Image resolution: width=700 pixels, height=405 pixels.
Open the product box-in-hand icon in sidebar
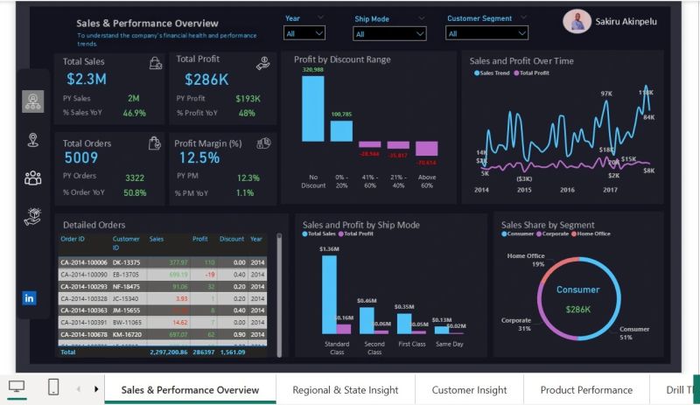point(33,217)
